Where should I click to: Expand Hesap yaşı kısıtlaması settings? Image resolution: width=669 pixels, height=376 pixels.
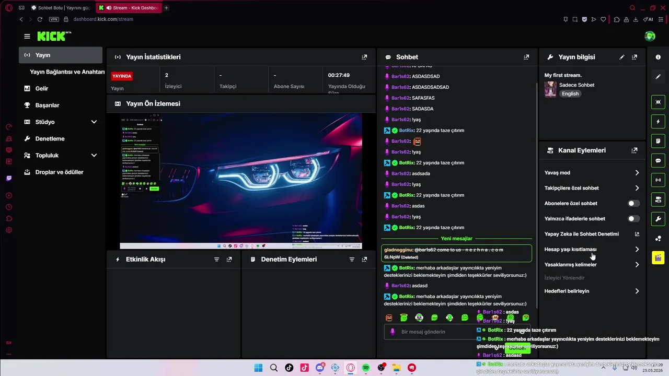637,249
